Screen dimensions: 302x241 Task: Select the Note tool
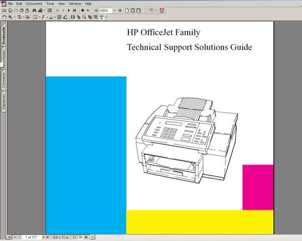tap(35, 17)
